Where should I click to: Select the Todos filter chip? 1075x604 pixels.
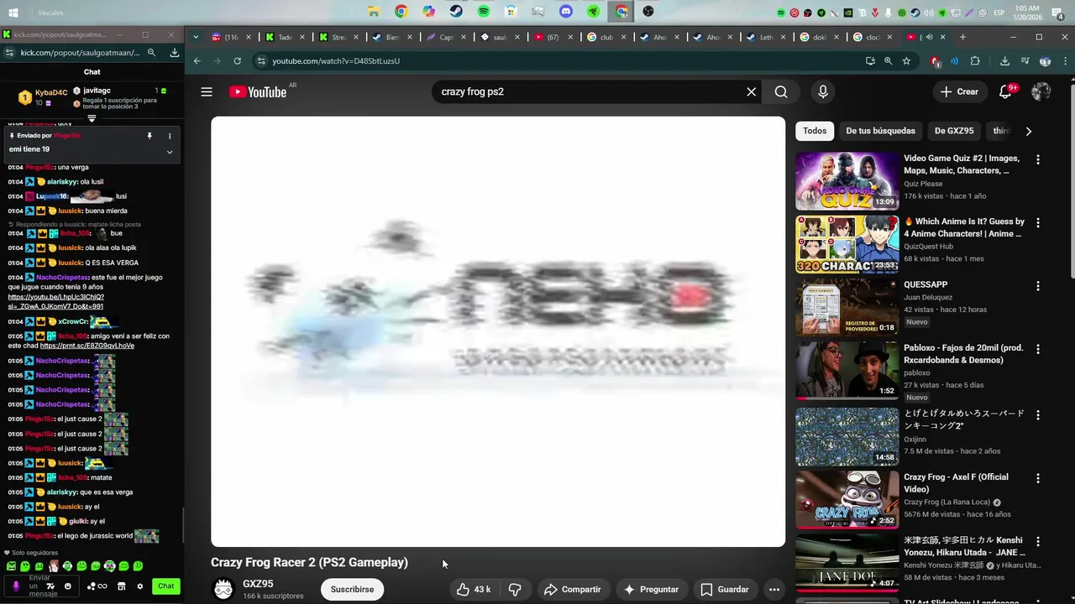815,131
